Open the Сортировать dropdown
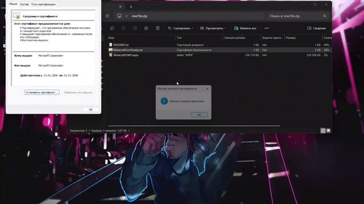 tap(180, 28)
